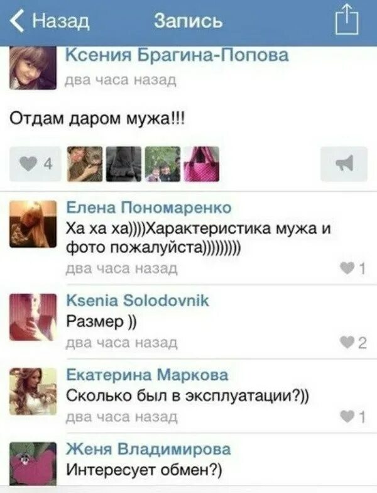Open Ksenia Solodovnik's avatar picture
Image resolution: width=377 pixels, height=493 pixels.
[33, 317]
